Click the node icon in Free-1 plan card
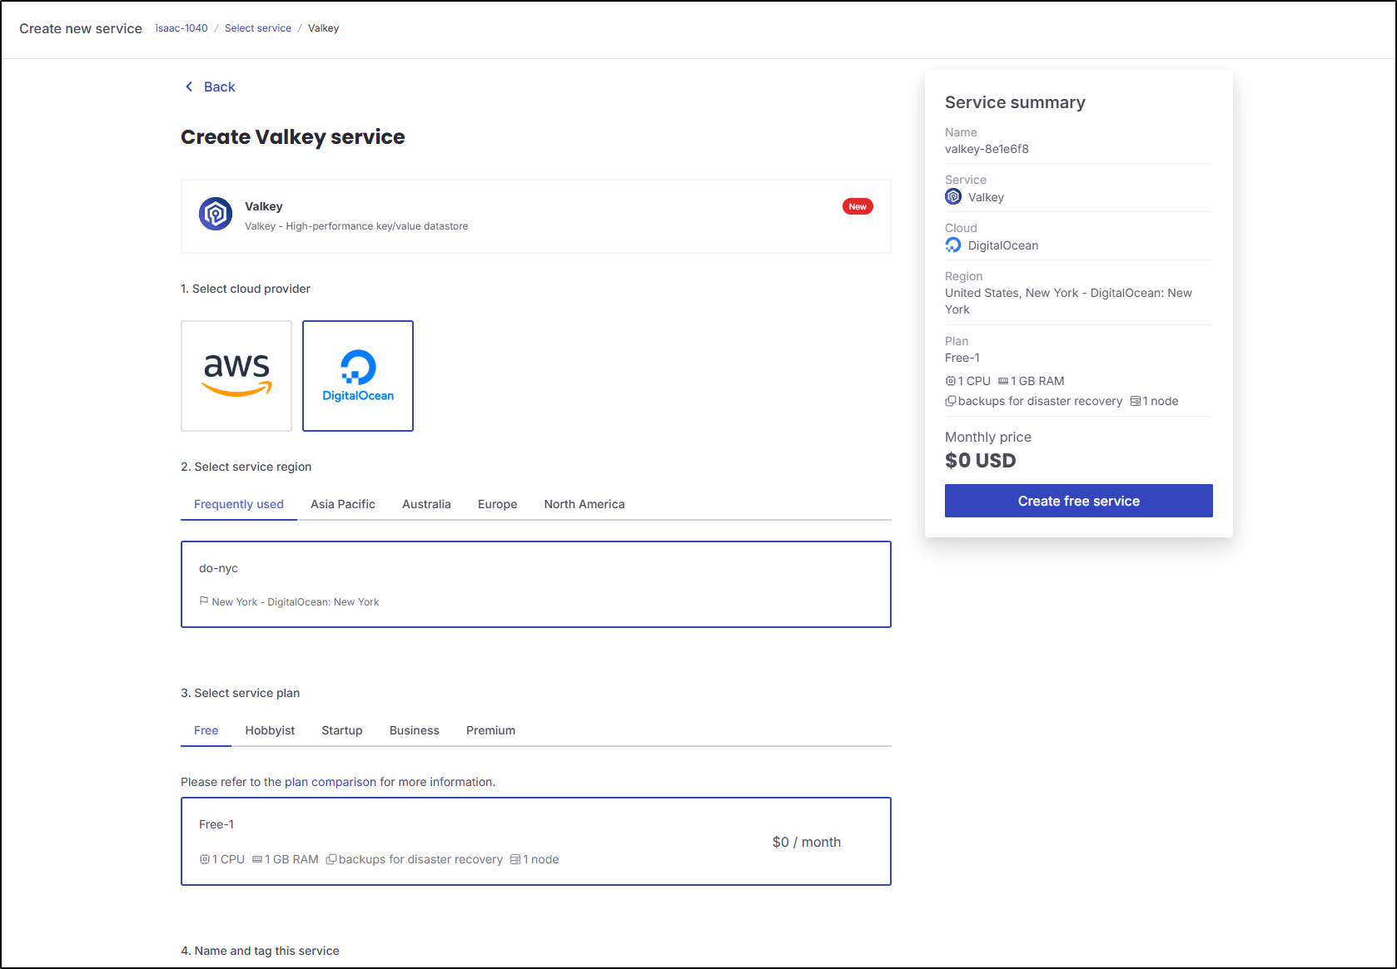This screenshot has width=1397, height=969. (515, 859)
